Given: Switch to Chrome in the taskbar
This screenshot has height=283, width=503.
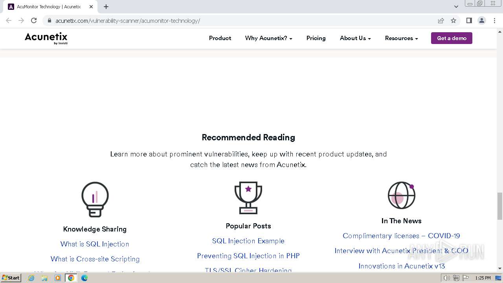Looking at the screenshot, I should tap(71, 278).
